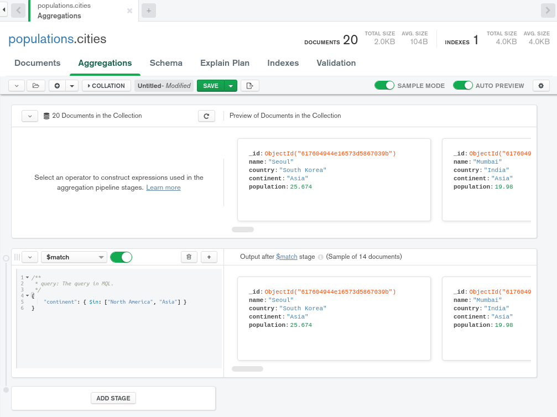The height and width of the screenshot is (417, 557).
Task: Open the Learn more link
Action: click(163, 187)
